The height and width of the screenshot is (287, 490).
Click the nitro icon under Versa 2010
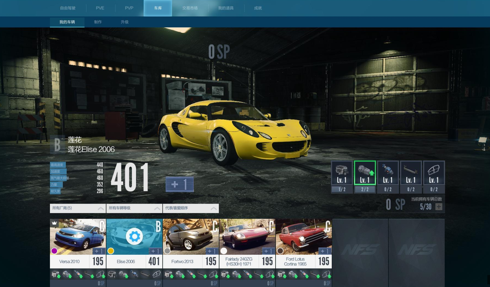point(78,274)
